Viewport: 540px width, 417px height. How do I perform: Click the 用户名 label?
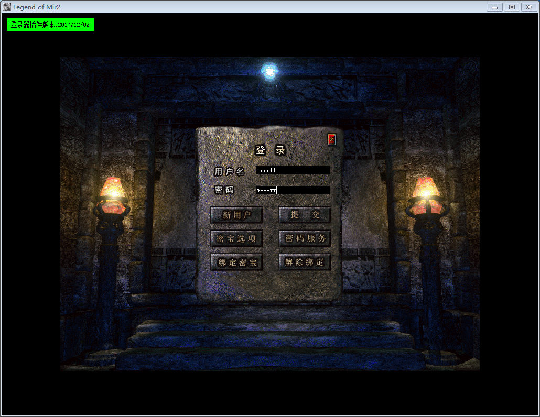[229, 171]
